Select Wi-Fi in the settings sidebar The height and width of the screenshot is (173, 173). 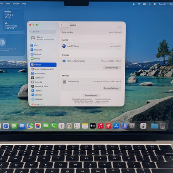tap(43, 45)
